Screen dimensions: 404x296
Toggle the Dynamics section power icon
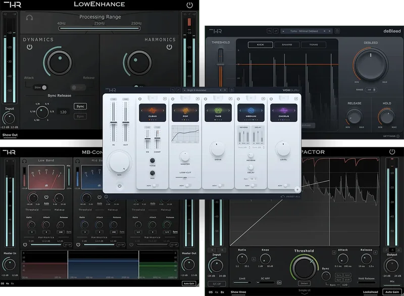point(29,47)
